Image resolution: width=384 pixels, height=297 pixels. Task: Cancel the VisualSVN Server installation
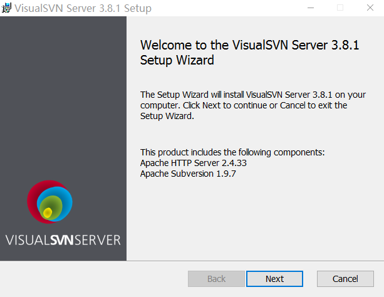(345, 279)
